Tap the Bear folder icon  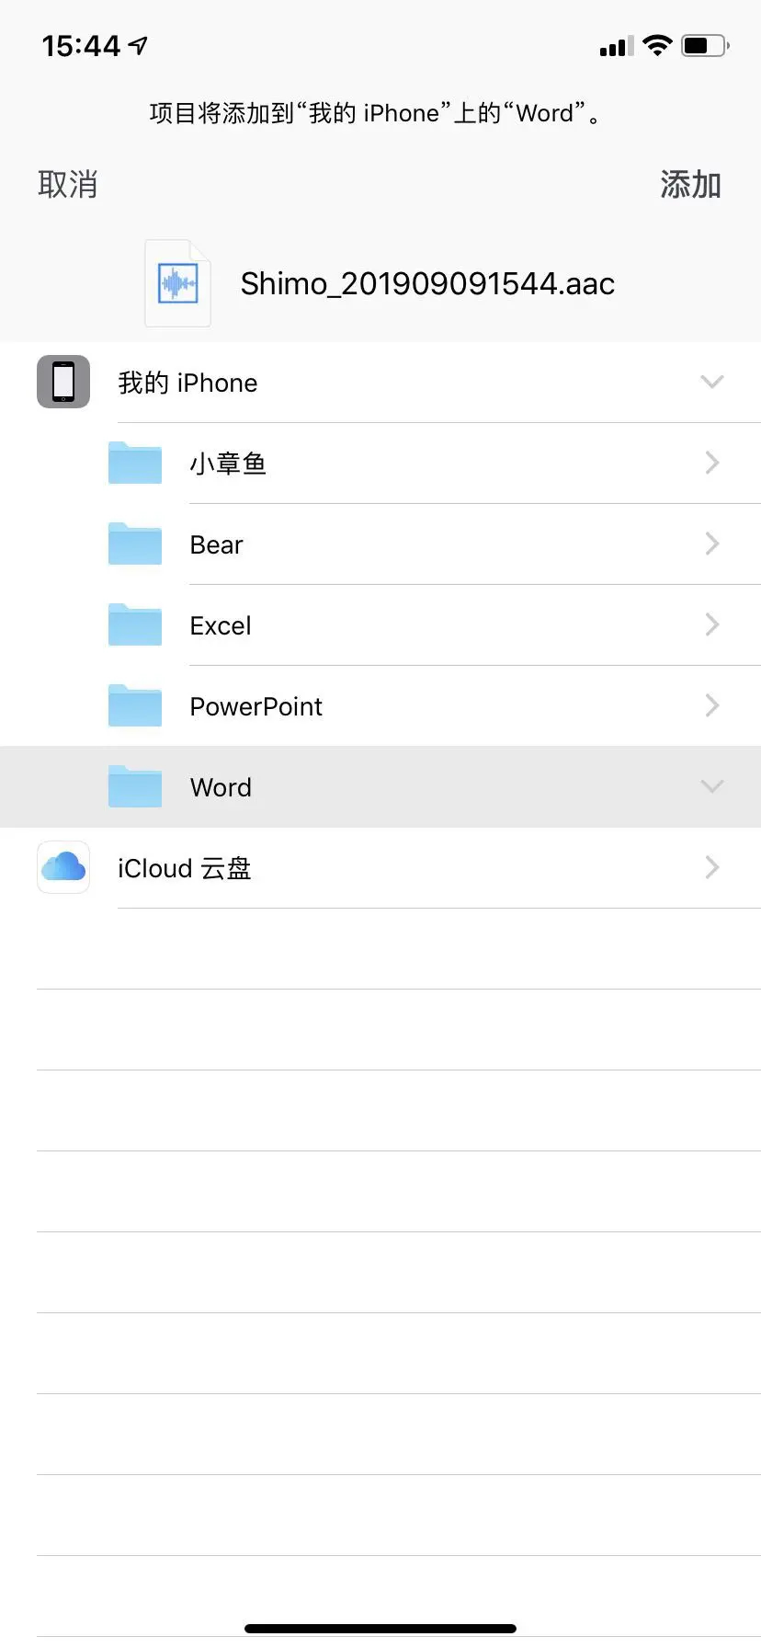pos(135,544)
